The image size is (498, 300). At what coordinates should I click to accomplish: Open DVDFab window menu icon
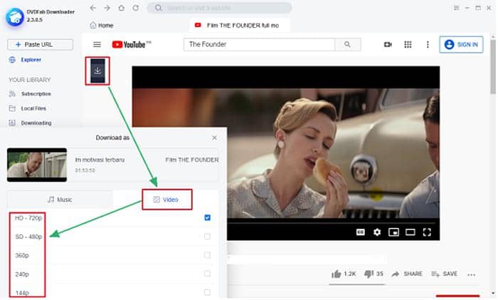[457, 8]
